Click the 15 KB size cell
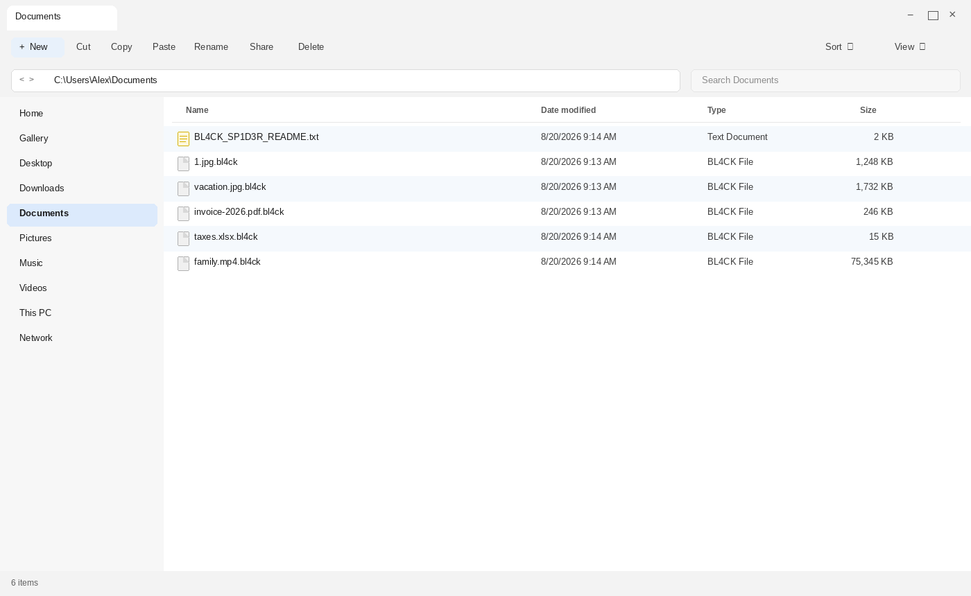Image resolution: width=971 pixels, height=596 pixels. tap(881, 237)
